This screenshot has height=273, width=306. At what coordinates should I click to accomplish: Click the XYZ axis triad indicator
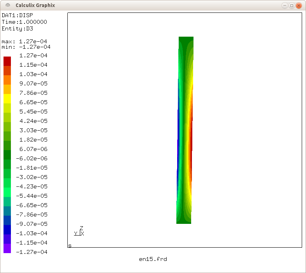point(79,231)
